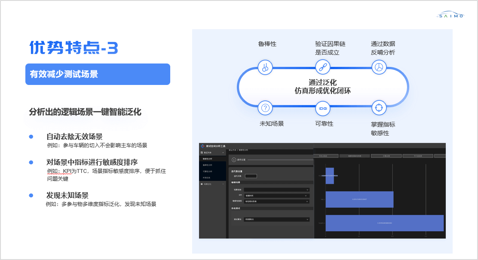Click the 鲁棒性 circle icon

[265, 67]
